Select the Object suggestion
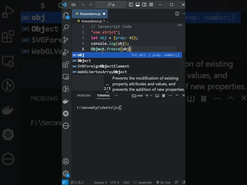This screenshot has width=247, height=185. point(127,61)
